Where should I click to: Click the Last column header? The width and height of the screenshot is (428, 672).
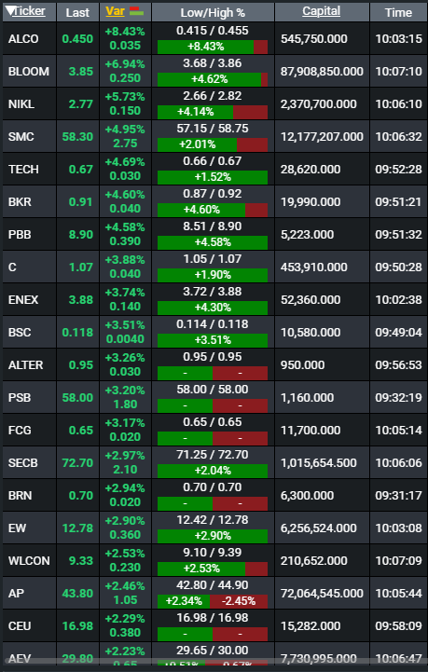[77, 12]
